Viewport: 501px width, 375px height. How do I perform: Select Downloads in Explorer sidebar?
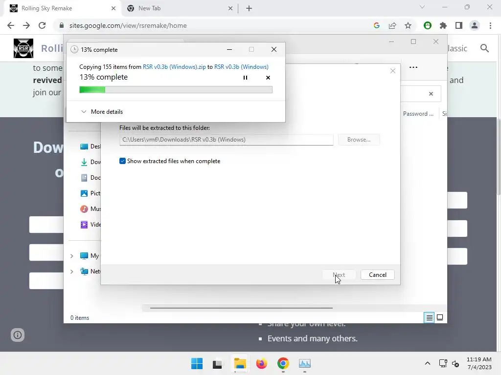[91, 162]
